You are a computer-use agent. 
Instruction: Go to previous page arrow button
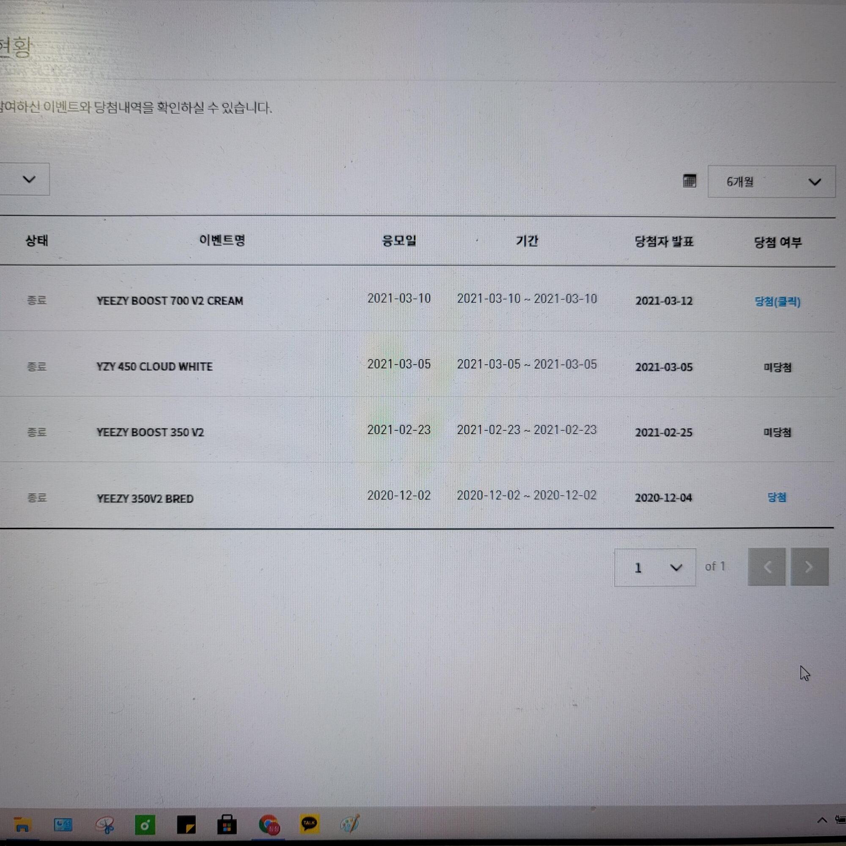(766, 567)
